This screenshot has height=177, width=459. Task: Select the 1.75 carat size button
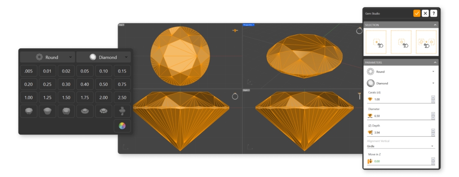coord(85,97)
